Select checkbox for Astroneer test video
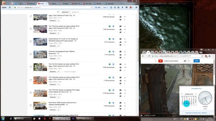 point(31,80)
